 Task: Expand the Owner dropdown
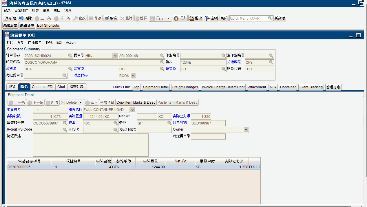point(246,130)
